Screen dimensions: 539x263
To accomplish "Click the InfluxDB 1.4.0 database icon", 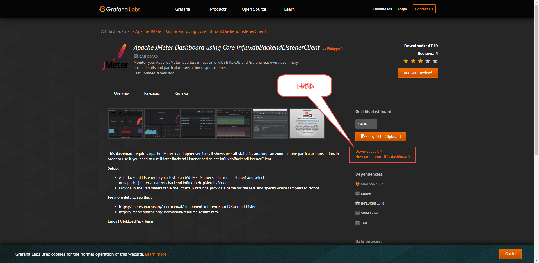I will coord(357,203).
